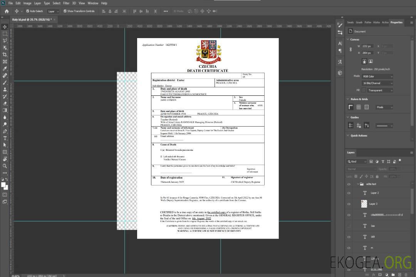Select the Crop tool
The image size is (416, 277).
(5, 55)
